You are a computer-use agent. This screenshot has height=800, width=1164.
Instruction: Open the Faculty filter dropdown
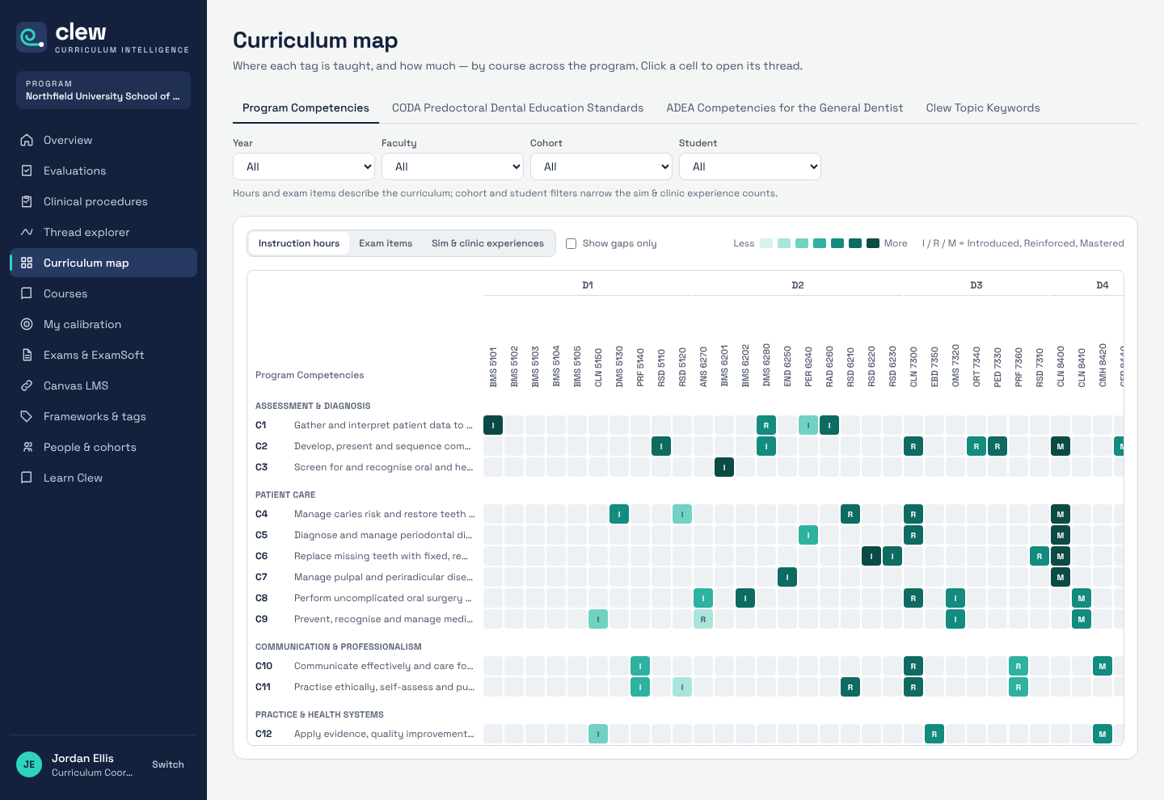click(x=453, y=166)
